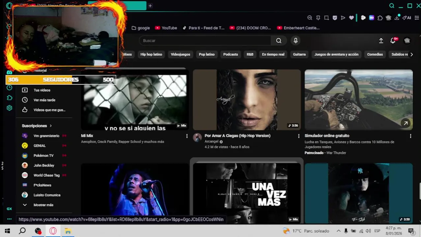Click the GX Corner icon in sidebar
The image size is (421, 237).
point(9,209)
